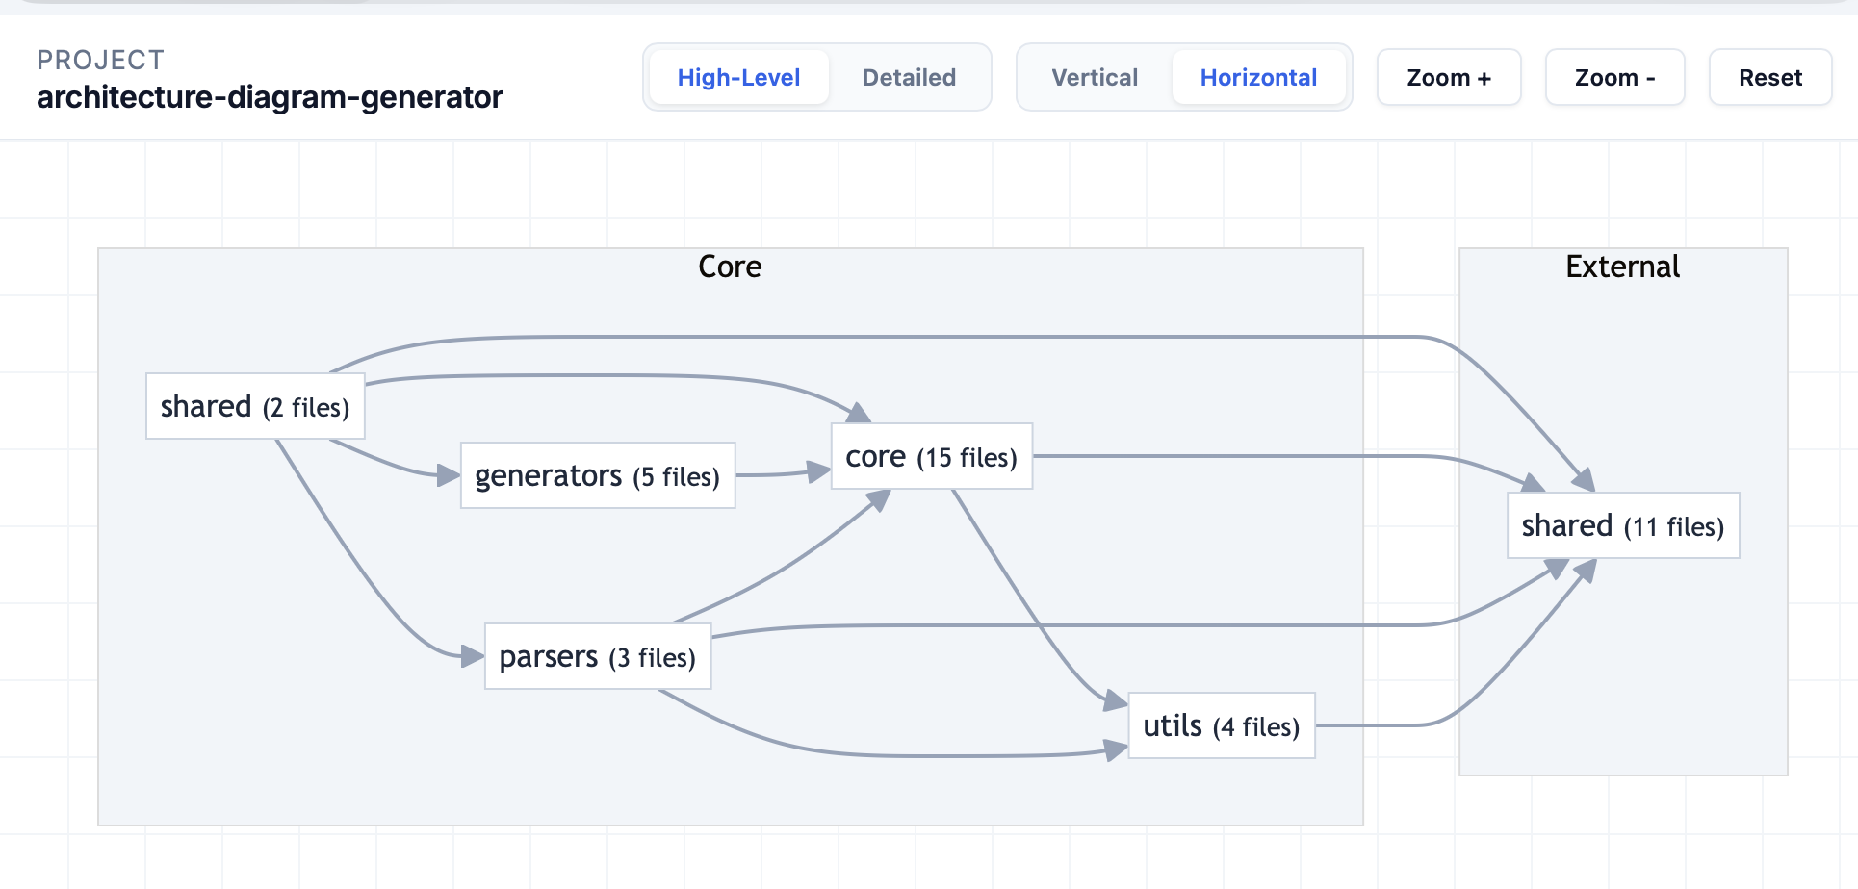
Task: Select Horizontal layout option
Action: pyautogui.click(x=1258, y=77)
